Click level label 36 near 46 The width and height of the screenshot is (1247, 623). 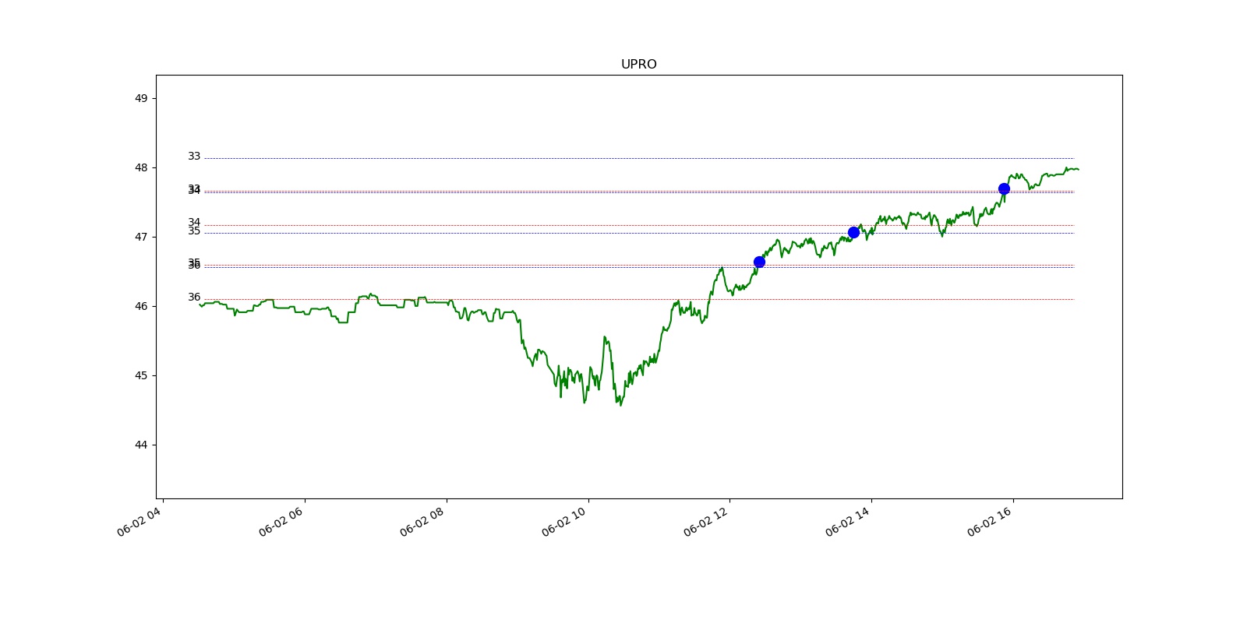click(x=194, y=297)
